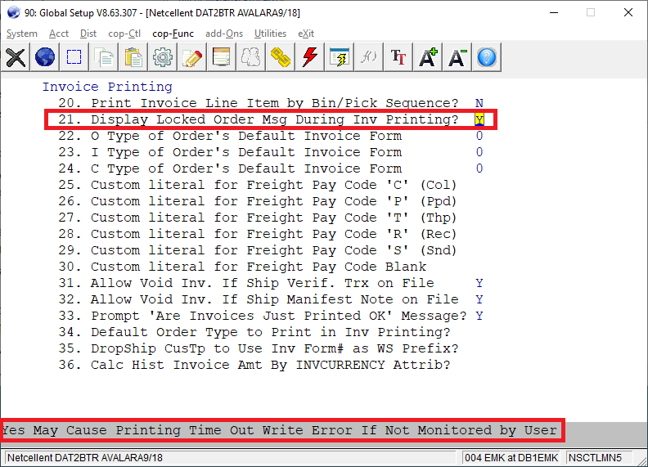Screen dimensions: 648x467
Task: Open the gear settings icon
Action: coord(163,57)
